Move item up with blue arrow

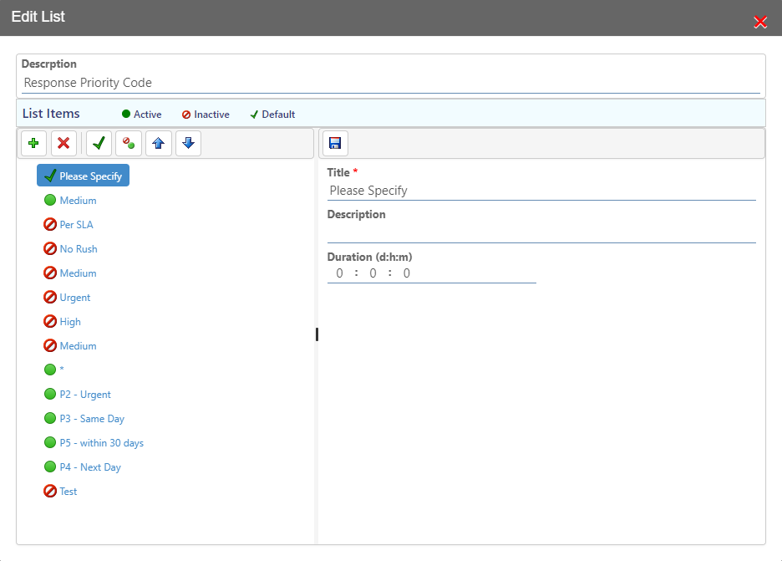pyautogui.click(x=159, y=144)
